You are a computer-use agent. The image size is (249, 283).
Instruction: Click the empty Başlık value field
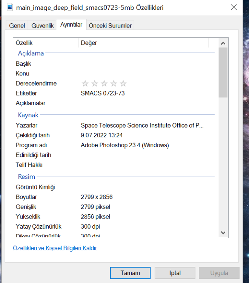pyautogui.click(x=143, y=64)
